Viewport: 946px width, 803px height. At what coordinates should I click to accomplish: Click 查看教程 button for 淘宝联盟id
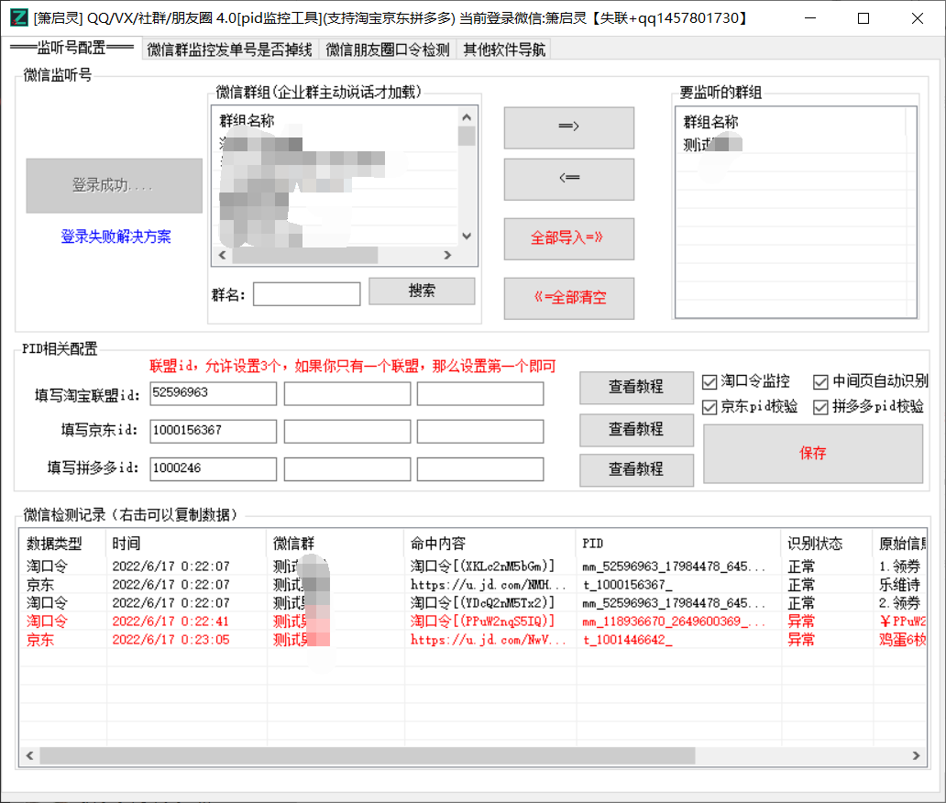636,388
